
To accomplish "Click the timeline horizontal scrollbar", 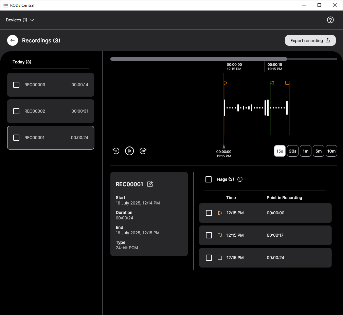I will [199, 59].
